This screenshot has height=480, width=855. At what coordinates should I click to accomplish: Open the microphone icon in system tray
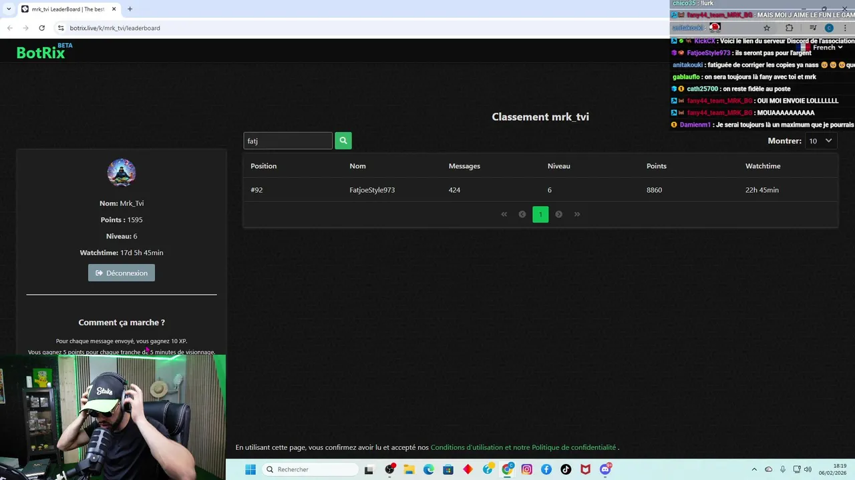click(x=782, y=469)
